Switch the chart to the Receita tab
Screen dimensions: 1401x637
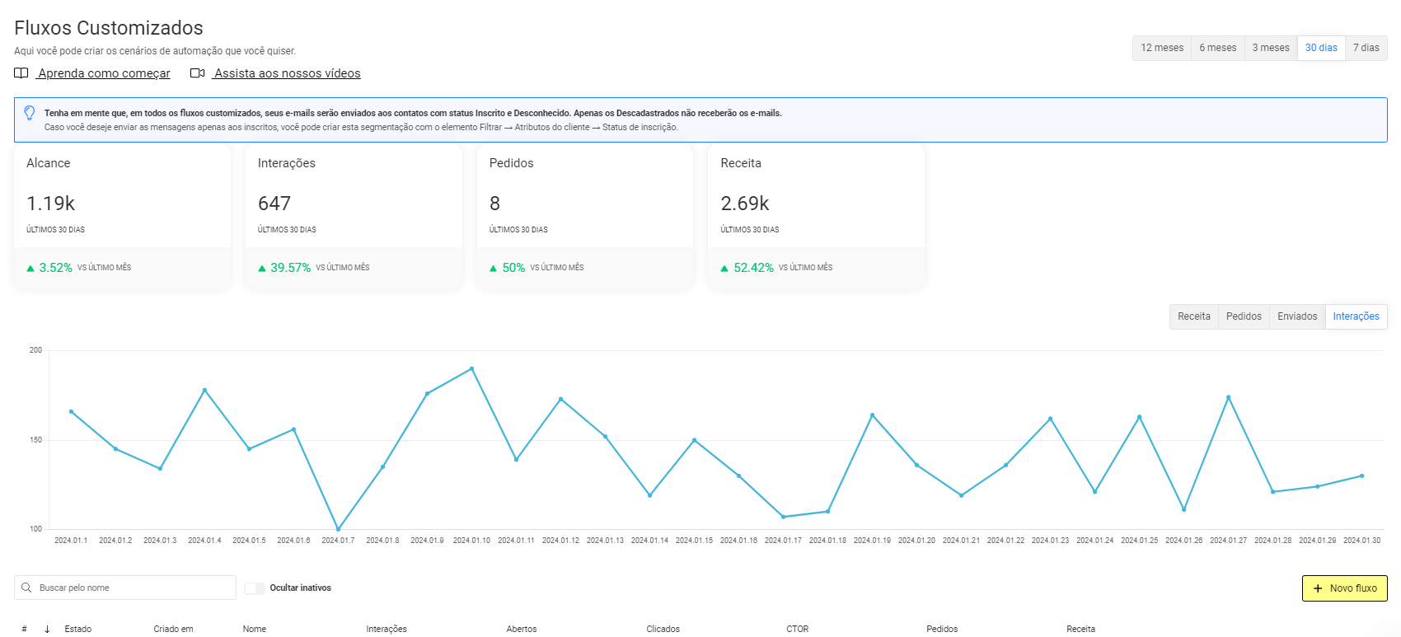[x=1194, y=316]
